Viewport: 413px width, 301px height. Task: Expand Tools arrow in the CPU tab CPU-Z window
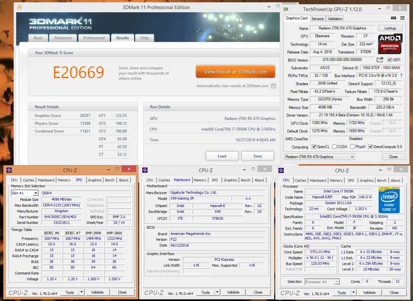tap(353, 293)
